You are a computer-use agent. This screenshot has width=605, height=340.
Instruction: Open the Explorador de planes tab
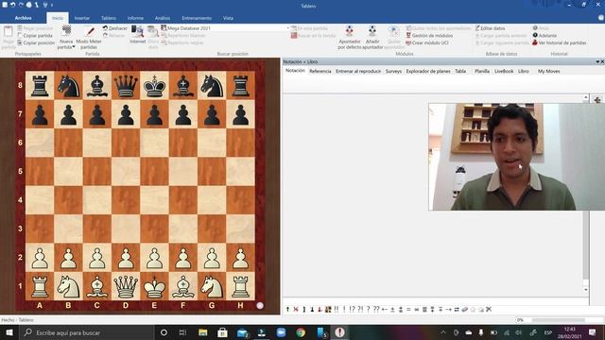click(428, 72)
